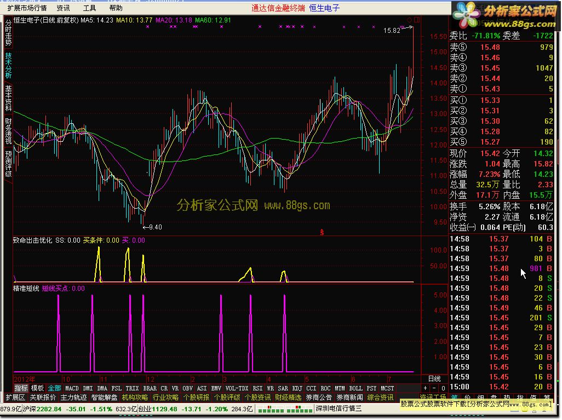
Task: Apply the VOL-TDX indicator
Action: pos(237,388)
